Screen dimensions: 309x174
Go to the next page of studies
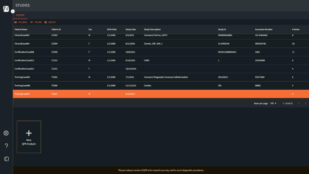point(306,103)
